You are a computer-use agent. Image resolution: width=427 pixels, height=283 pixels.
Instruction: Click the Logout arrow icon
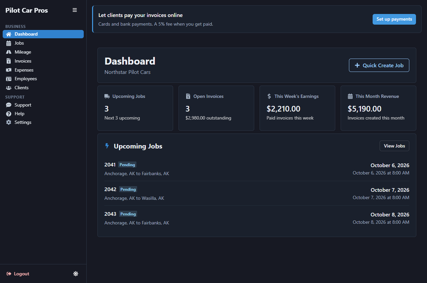(9, 274)
